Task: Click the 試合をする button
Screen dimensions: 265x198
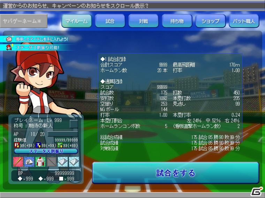Action: pos(176,173)
